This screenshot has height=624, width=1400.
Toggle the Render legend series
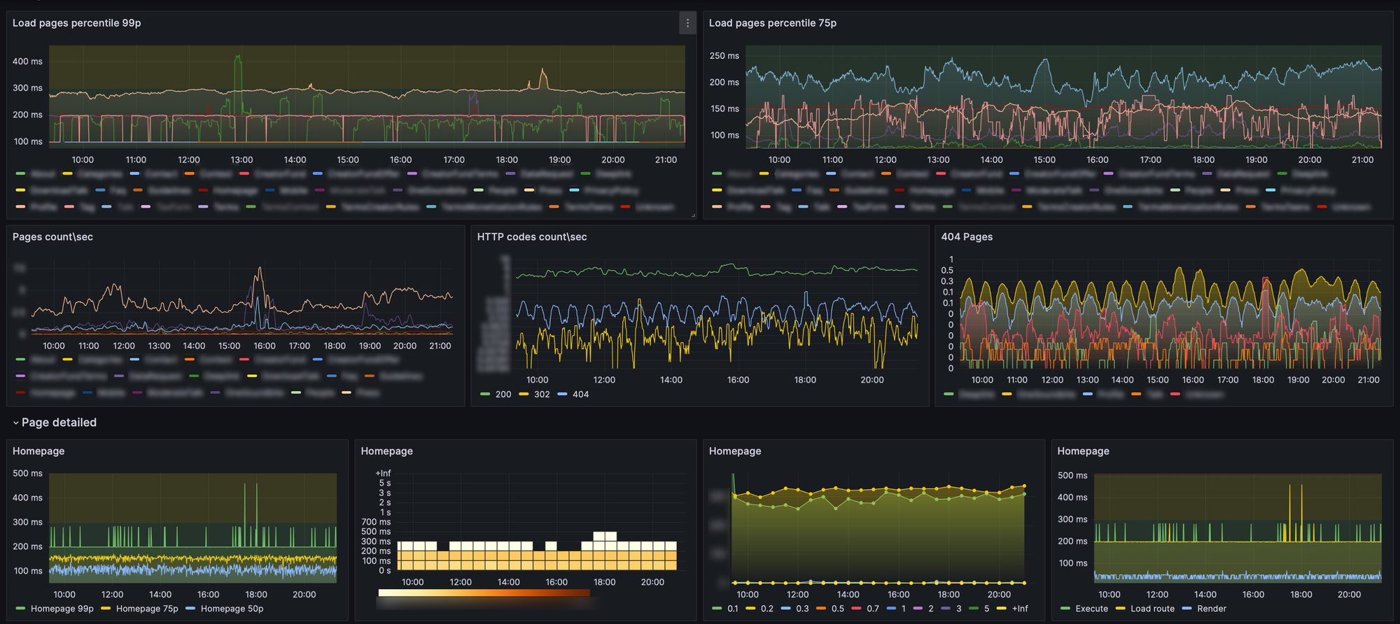(x=1212, y=609)
